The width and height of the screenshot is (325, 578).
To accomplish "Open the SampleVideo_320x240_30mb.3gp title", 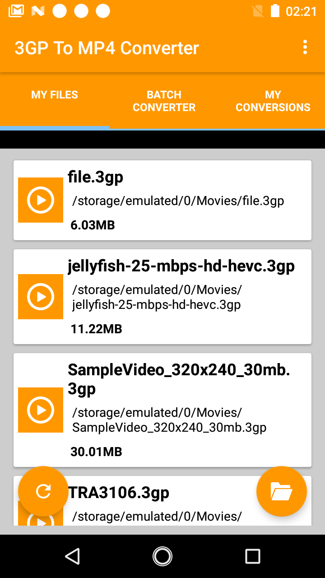I will tap(179, 379).
